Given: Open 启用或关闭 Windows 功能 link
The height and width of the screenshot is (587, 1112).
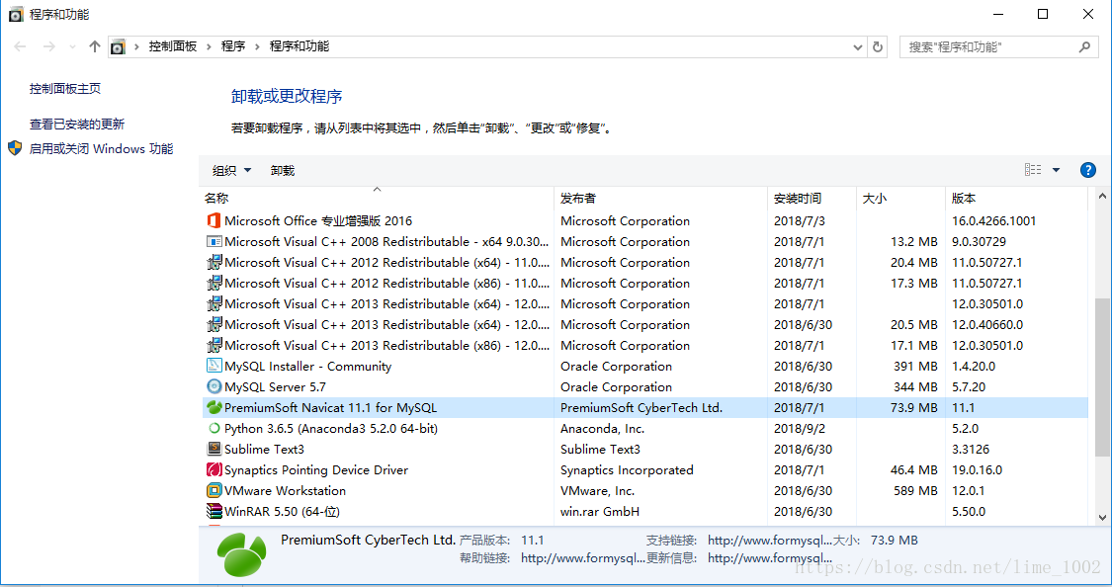Looking at the screenshot, I should click(x=101, y=149).
